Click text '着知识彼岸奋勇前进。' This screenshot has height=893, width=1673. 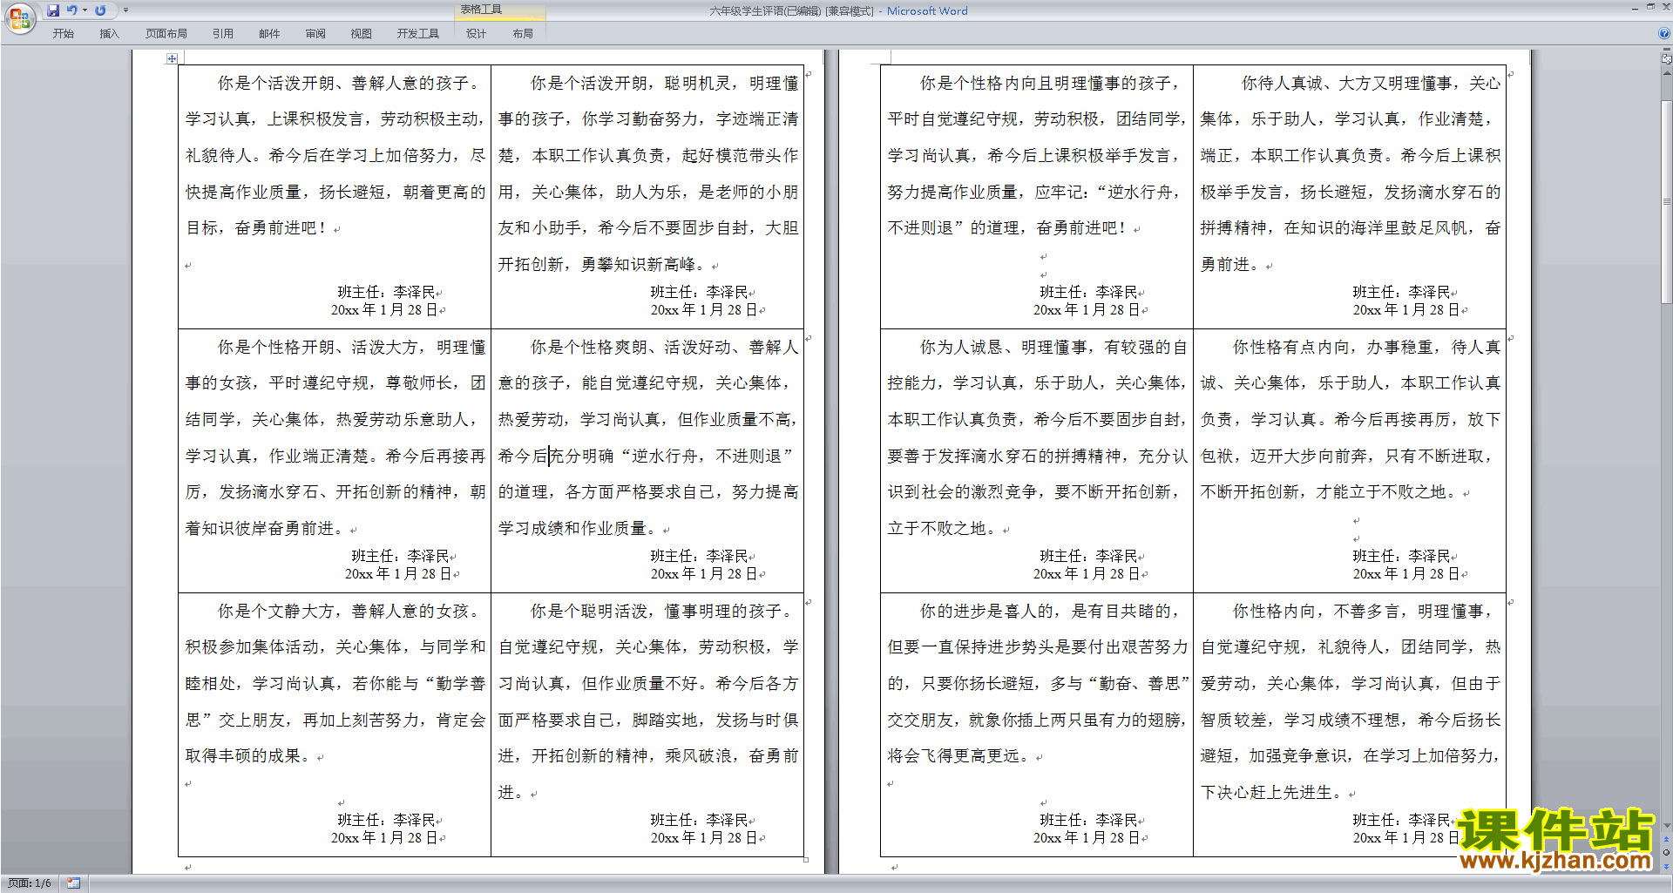pyautogui.click(x=266, y=529)
